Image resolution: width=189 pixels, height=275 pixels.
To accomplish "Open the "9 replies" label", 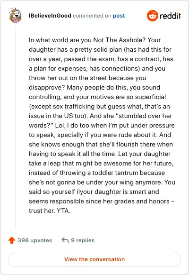I will pos(83,240).
